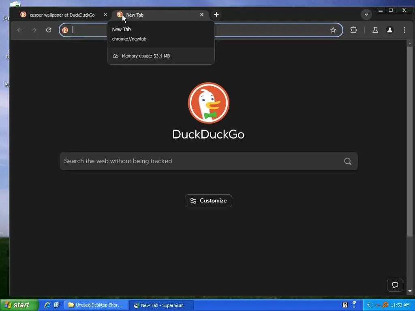Click the orange magnifier tray icon
The height and width of the screenshot is (311, 415).
[385, 305]
